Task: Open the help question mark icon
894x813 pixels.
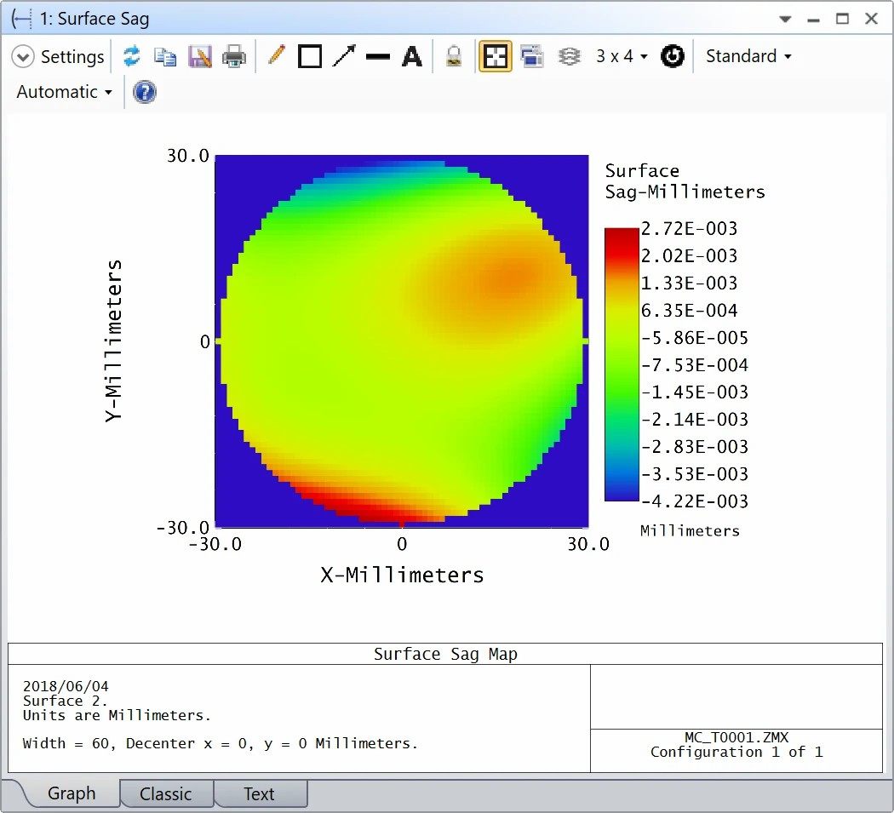Action: pos(145,92)
